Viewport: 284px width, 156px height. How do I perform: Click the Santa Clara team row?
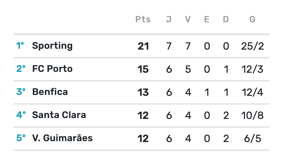click(x=59, y=115)
